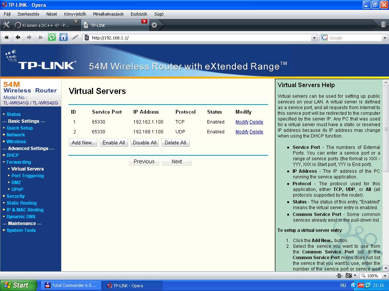Click the ATI tray icon

coord(361,286)
